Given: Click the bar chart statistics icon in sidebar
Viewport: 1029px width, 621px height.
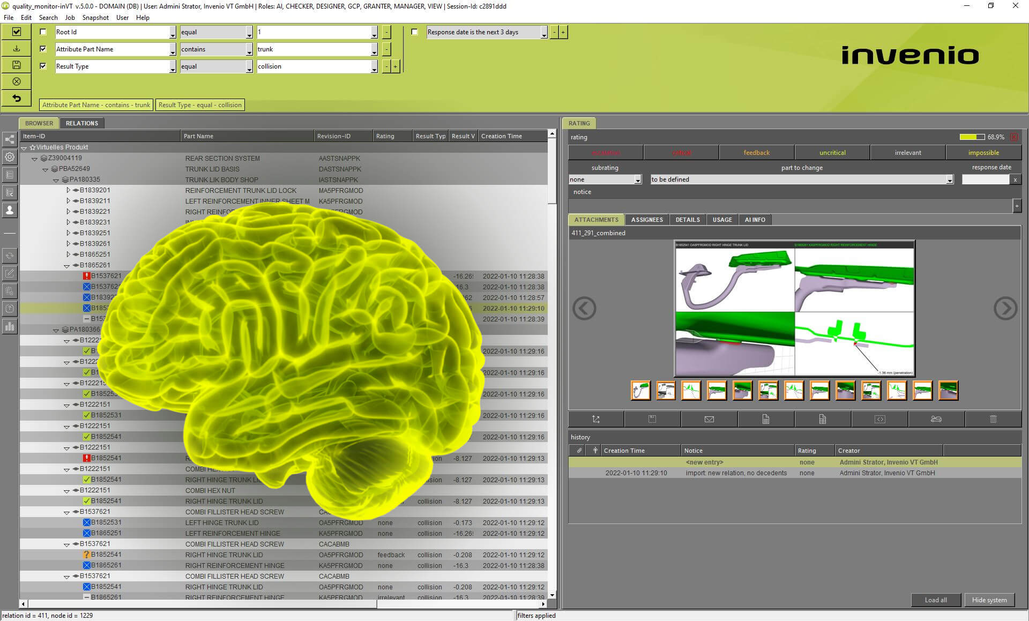Looking at the screenshot, I should click(10, 326).
